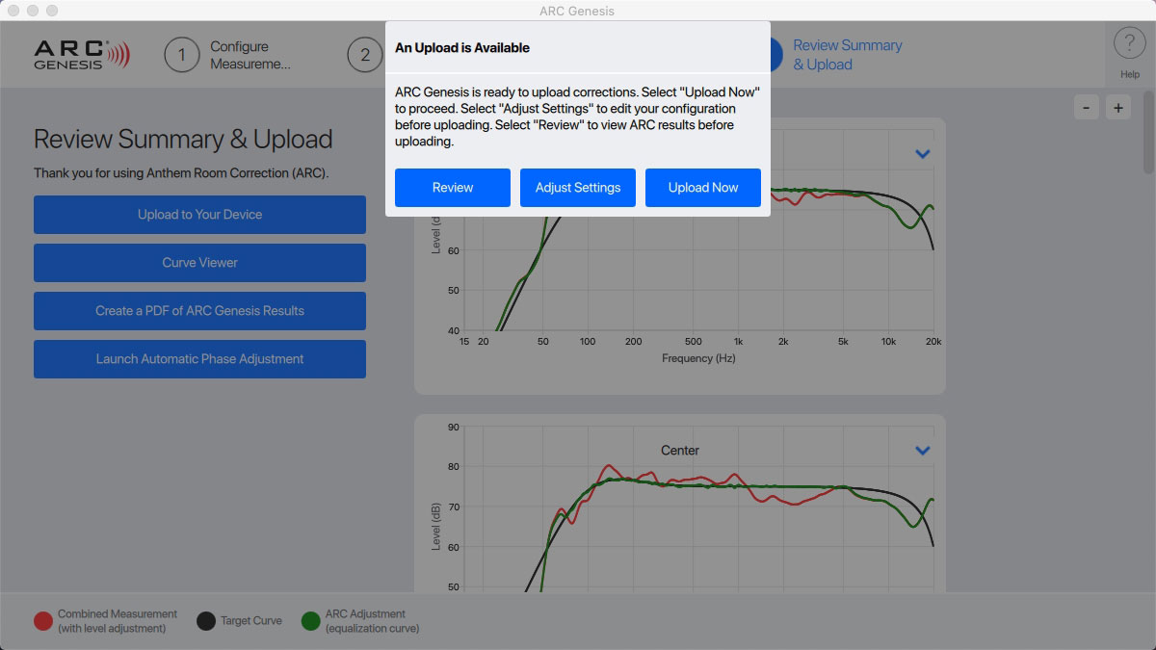
Task: Open the Curve Viewer
Action: point(199,263)
